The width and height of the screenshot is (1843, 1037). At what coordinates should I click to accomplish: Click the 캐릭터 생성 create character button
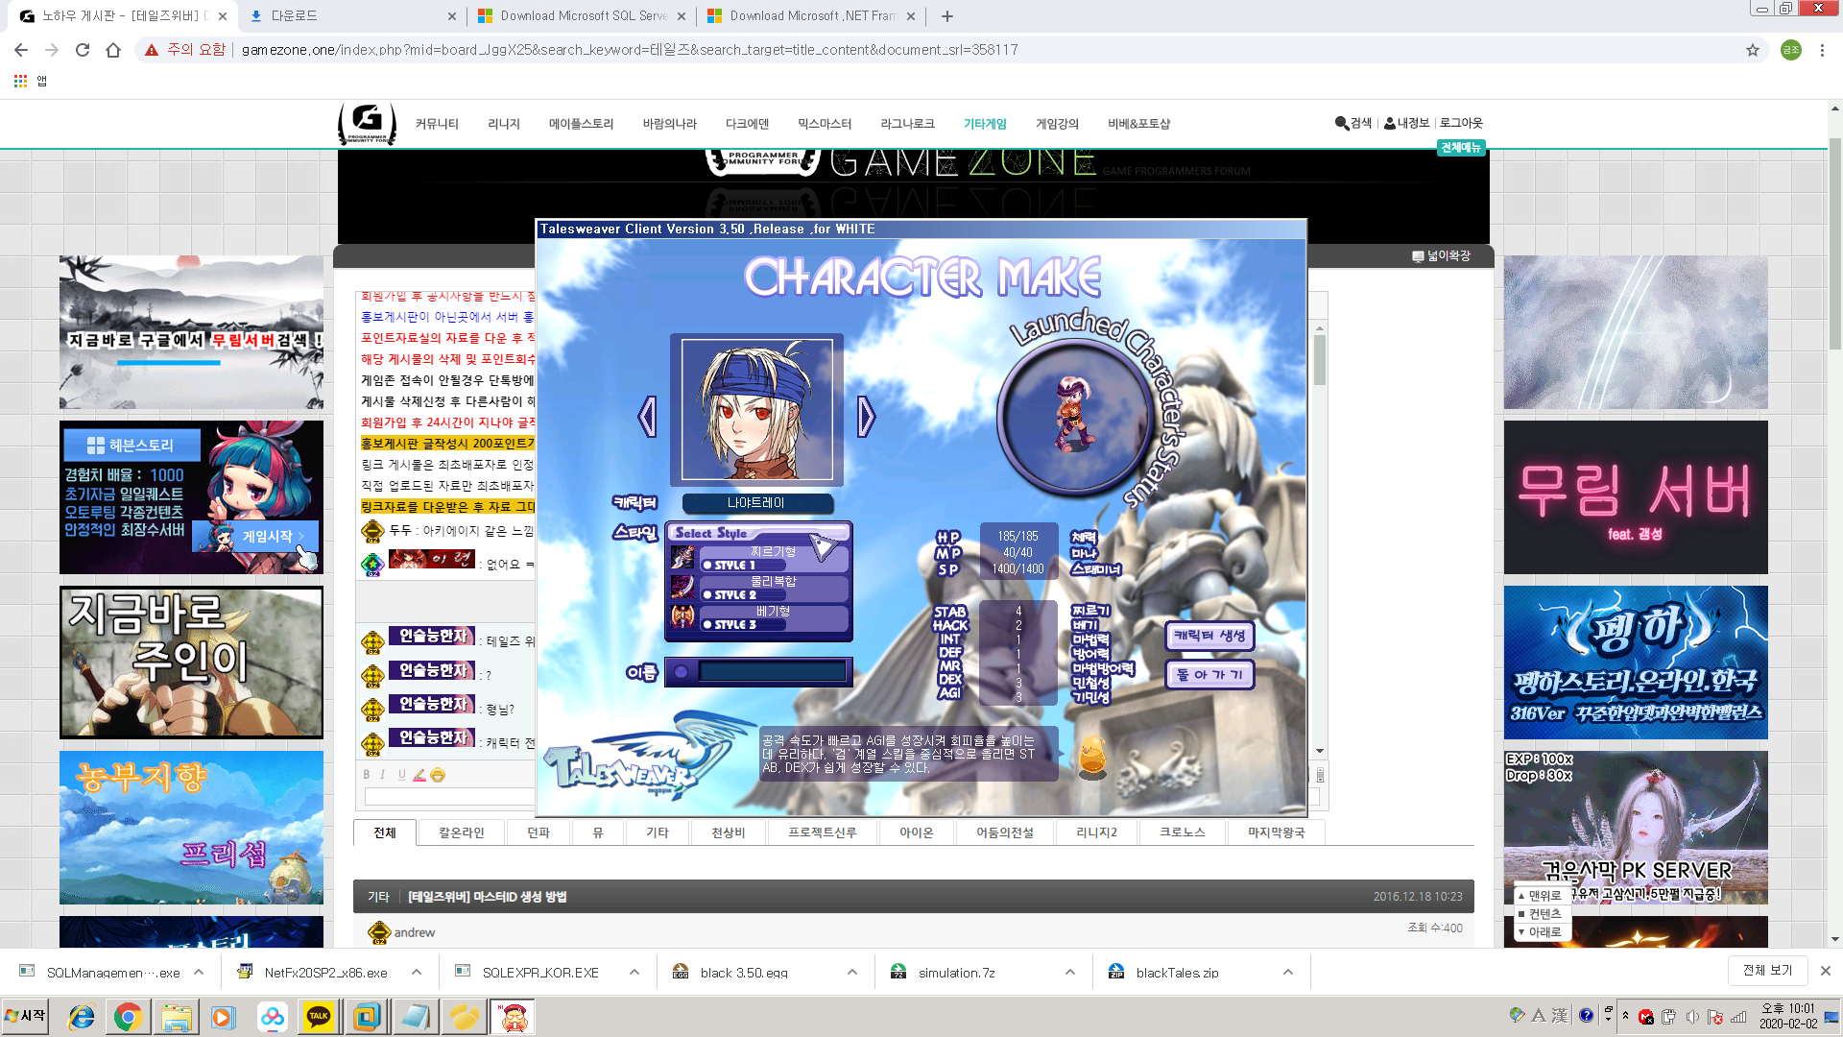click(1209, 636)
